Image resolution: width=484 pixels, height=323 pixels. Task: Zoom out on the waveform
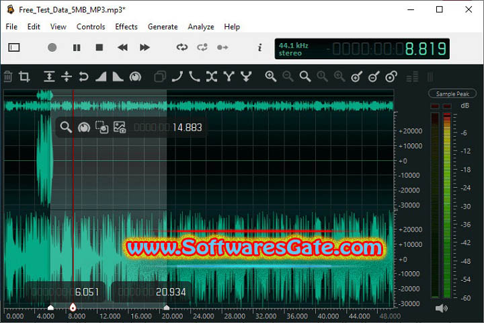pyautogui.click(x=288, y=76)
